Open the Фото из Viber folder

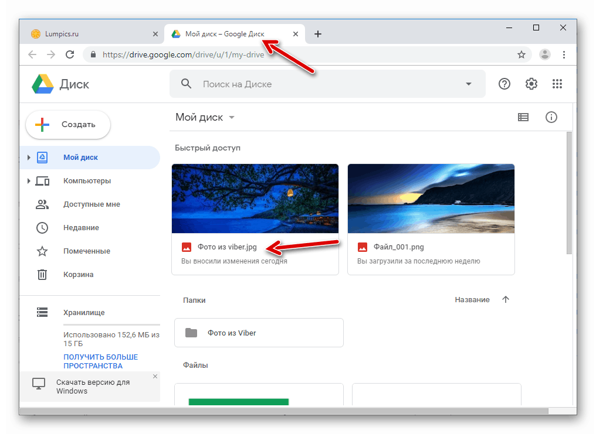[x=259, y=333]
